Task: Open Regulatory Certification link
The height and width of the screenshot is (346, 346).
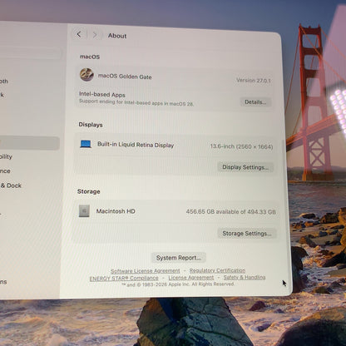Action: point(217,270)
